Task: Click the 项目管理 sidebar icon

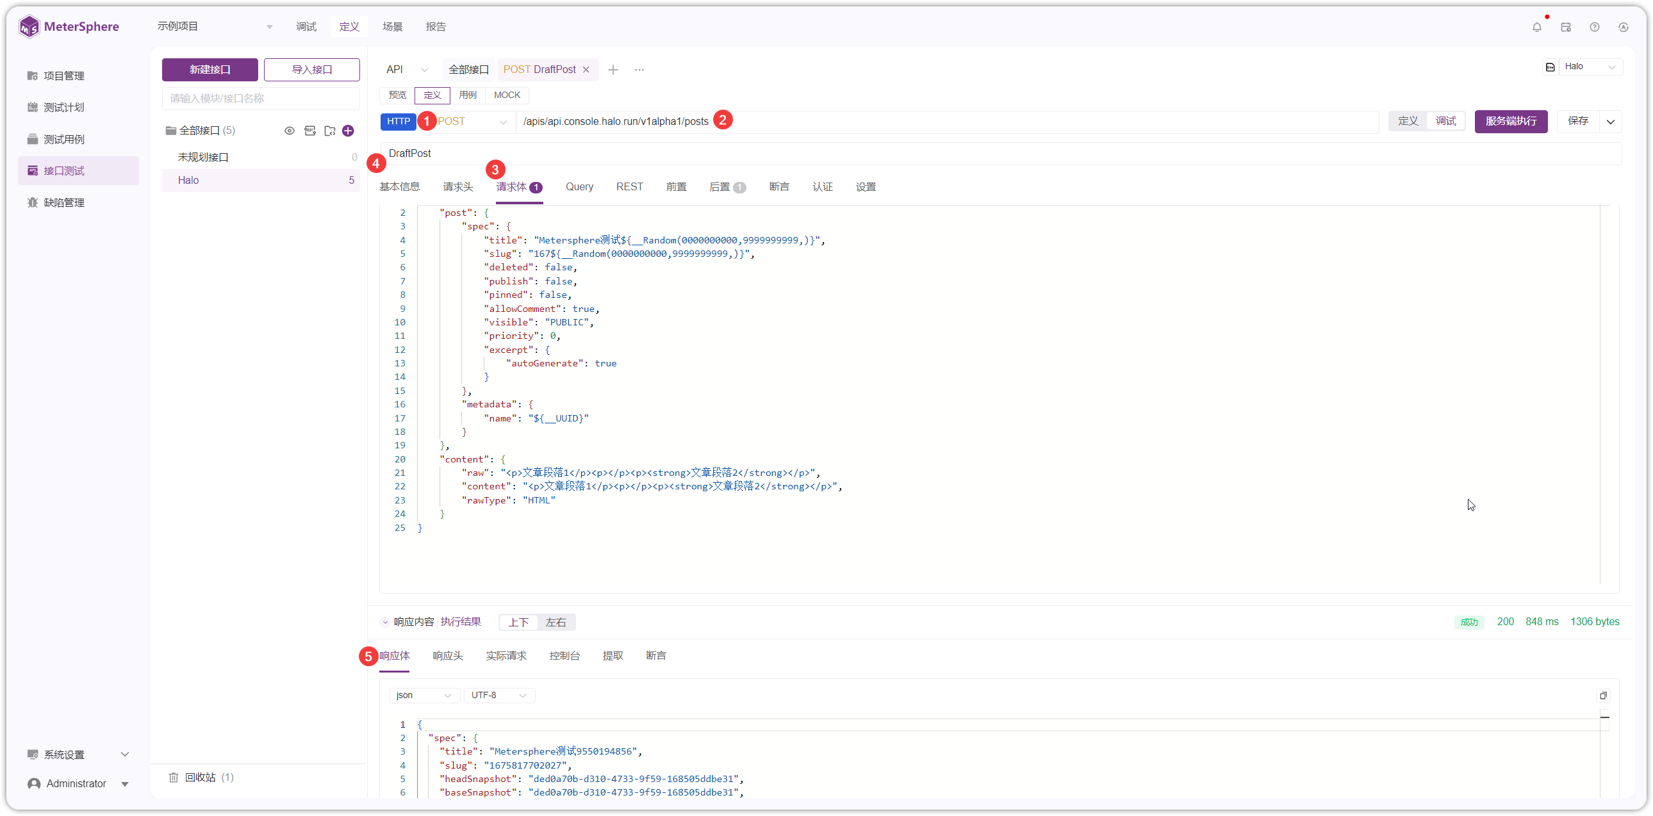Action: [x=33, y=76]
